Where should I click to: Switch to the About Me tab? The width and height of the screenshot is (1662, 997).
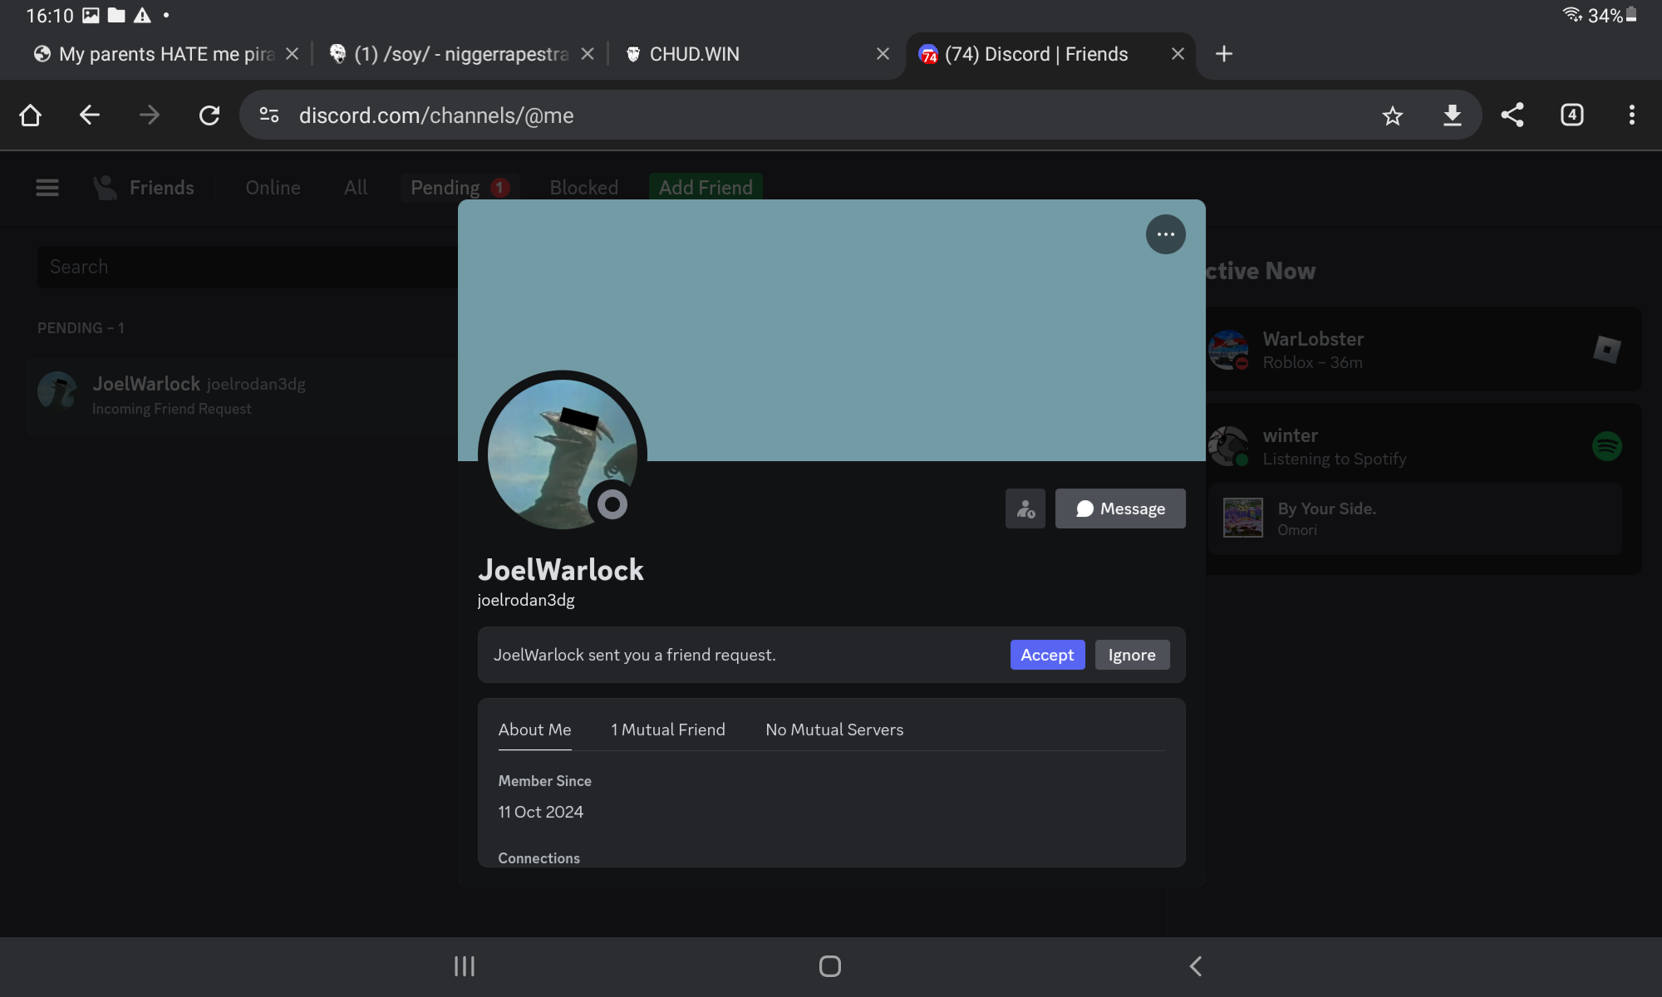click(534, 729)
